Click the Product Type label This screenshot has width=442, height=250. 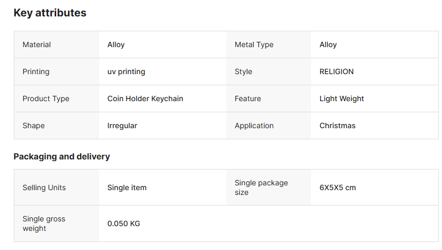tap(46, 99)
